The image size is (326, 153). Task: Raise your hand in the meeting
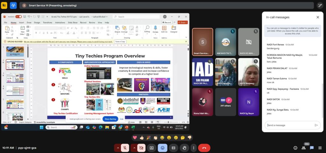(x=184, y=148)
